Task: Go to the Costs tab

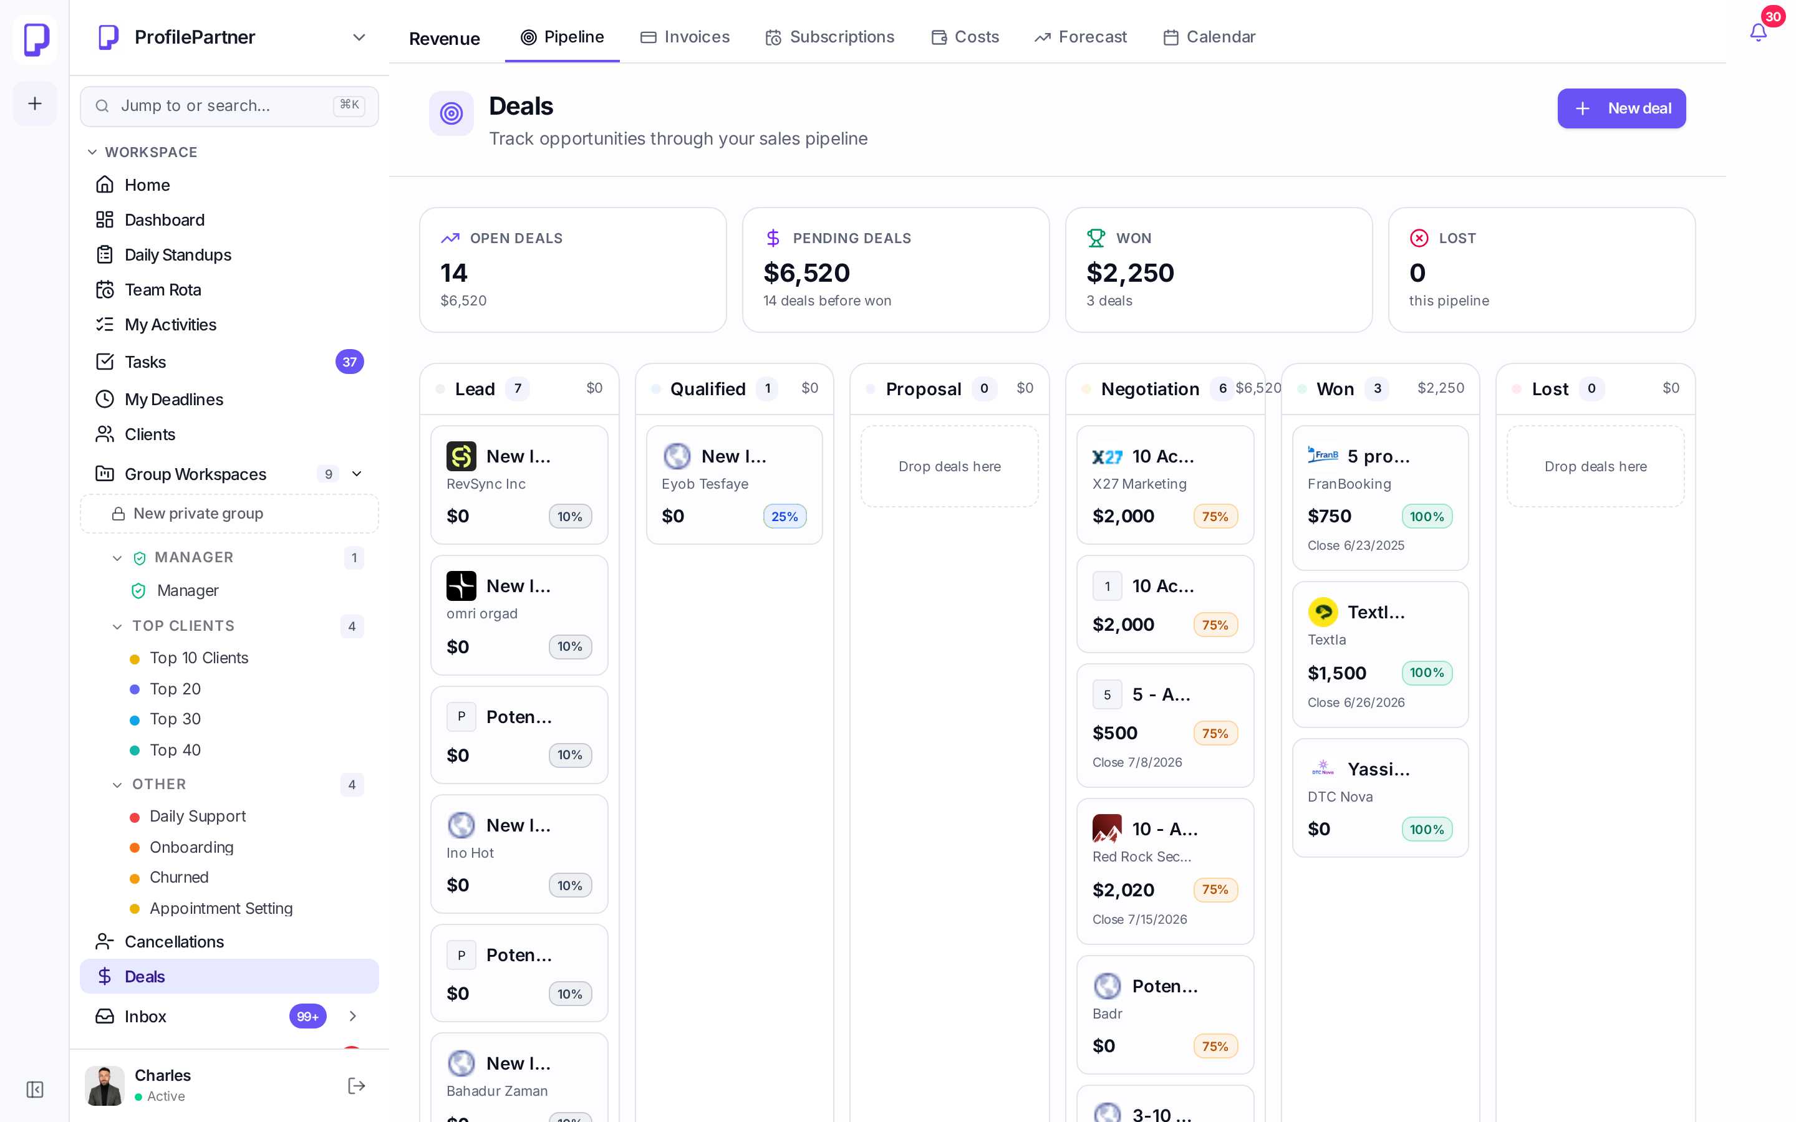Action: pos(965,37)
